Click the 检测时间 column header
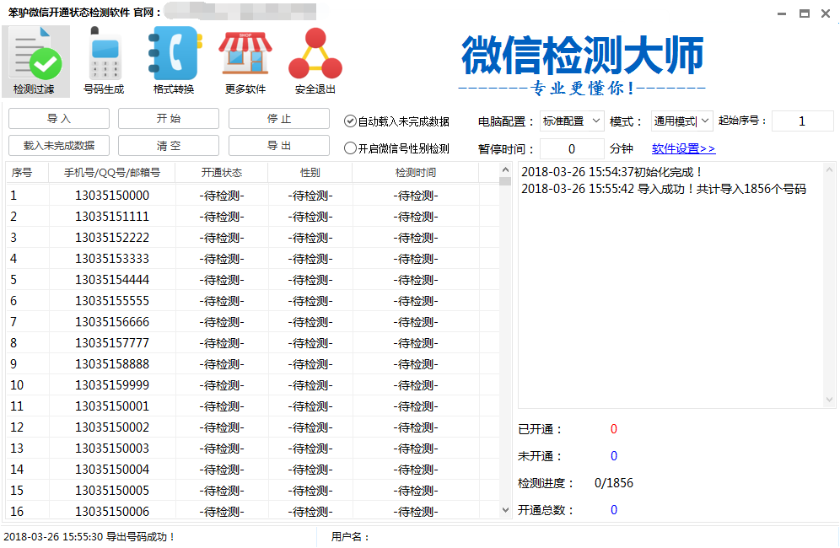 click(416, 173)
